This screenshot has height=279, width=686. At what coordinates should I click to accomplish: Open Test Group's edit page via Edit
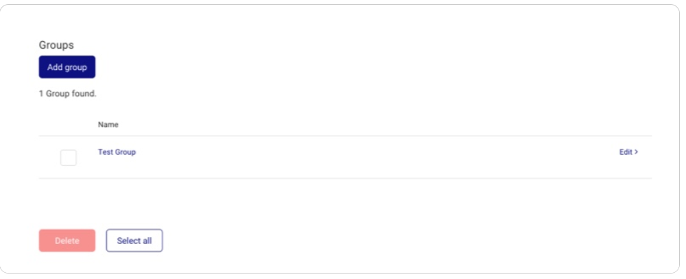click(x=628, y=152)
